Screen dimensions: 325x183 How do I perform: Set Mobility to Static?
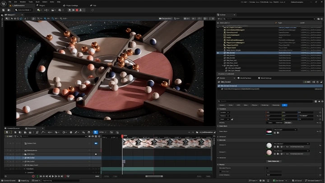[270, 122]
